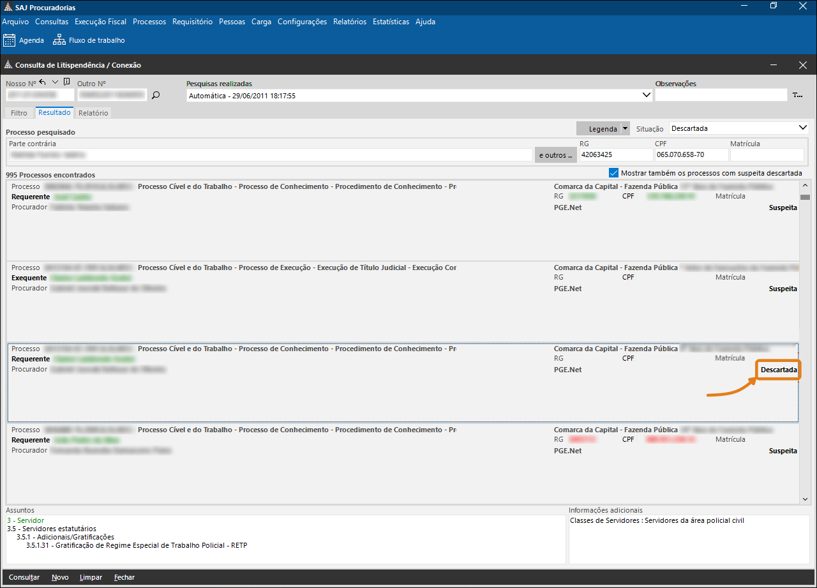Image resolution: width=817 pixels, height=588 pixels.
Task: Select tree item 3 - Servidor
Action: (x=26, y=520)
